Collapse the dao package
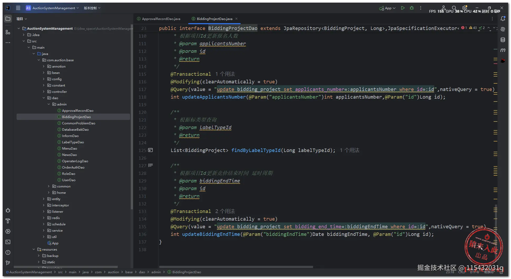The width and height of the screenshot is (511, 279). (x=44, y=98)
